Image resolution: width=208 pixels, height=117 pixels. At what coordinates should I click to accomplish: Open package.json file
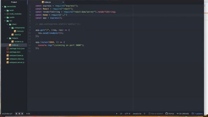point(15,52)
